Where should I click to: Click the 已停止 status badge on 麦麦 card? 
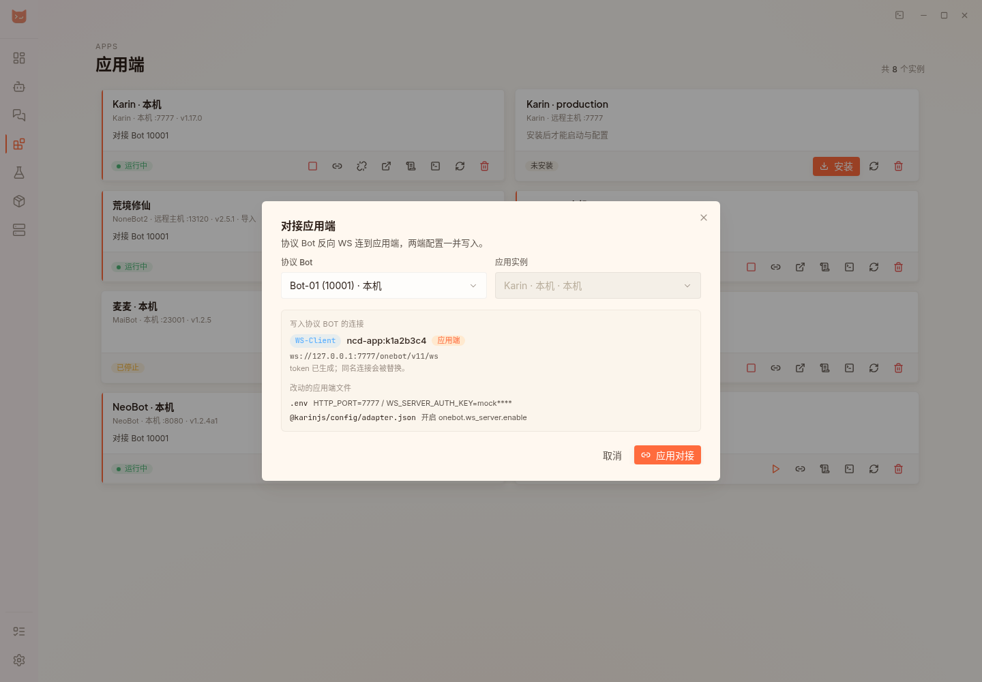[128, 368]
